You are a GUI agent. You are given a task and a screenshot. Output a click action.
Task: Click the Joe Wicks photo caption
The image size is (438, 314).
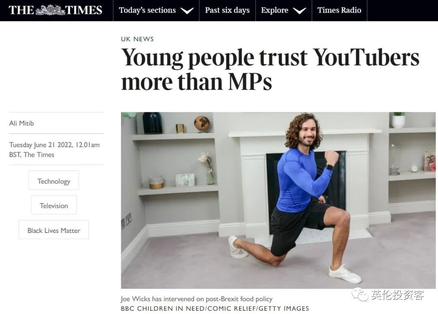tap(197, 299)
